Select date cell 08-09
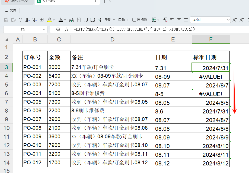 [x=173, y=76]
